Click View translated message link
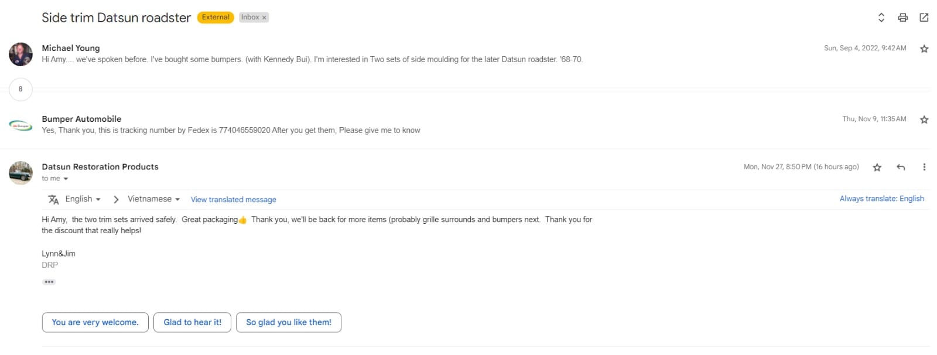 pyautogui.click(x=233, y=200)
